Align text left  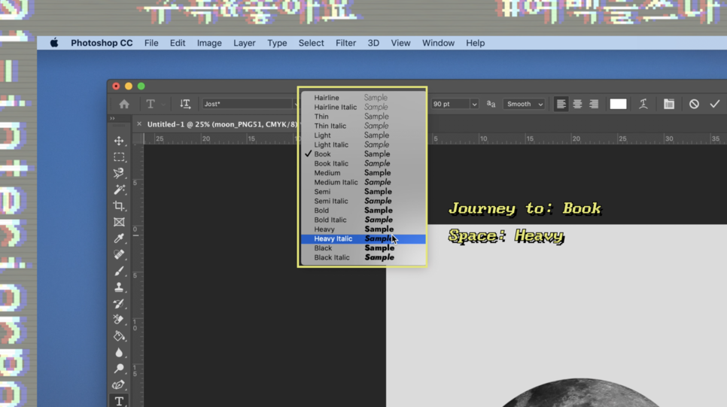coord(561,104)
